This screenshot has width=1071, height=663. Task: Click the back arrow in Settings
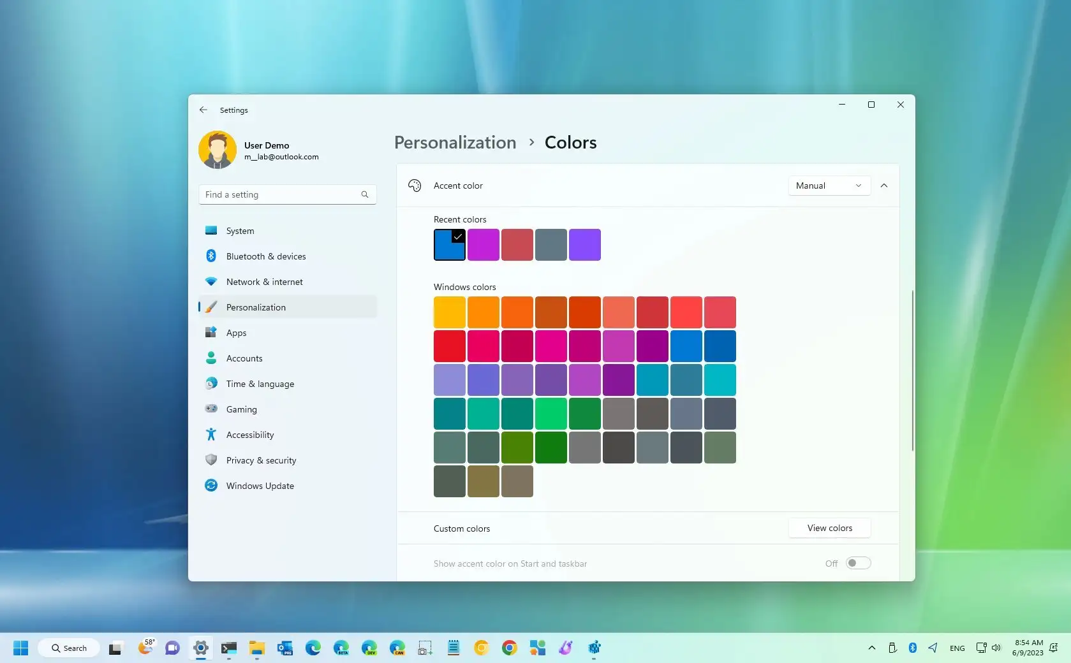(x=203, y=110)
